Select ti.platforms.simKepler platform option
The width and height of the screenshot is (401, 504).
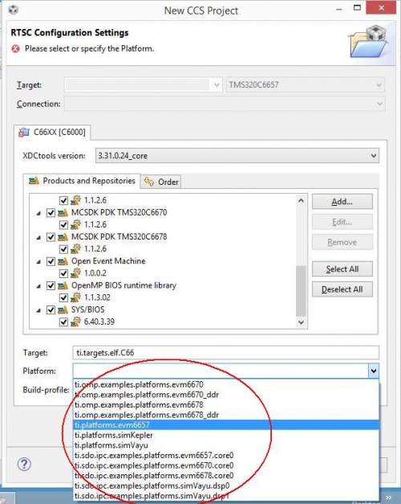point(226,435)
